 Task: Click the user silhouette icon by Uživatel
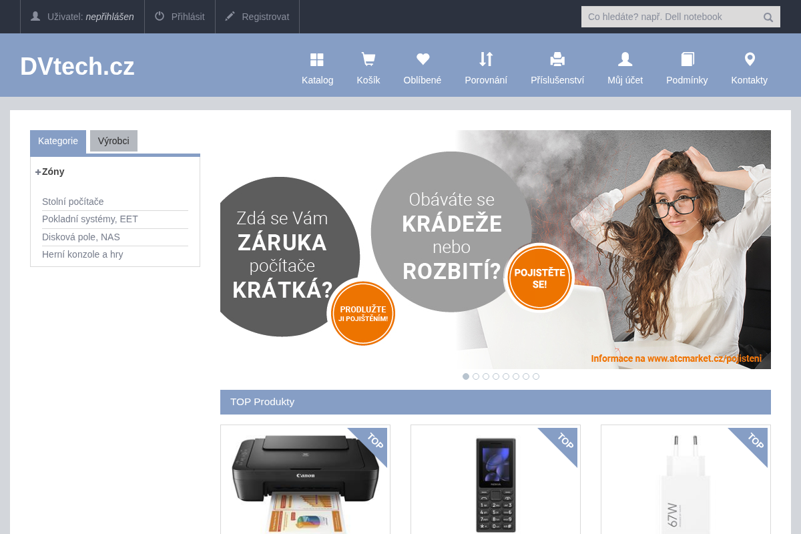coord(35,16)
